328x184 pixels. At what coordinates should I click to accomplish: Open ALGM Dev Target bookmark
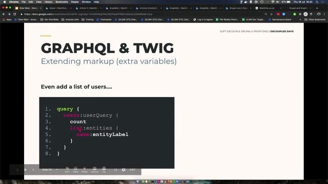click(x=253, y=19)
